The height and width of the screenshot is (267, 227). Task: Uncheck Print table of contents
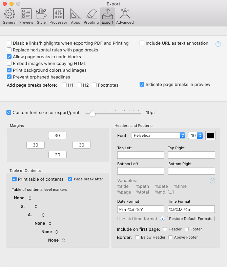14,179
